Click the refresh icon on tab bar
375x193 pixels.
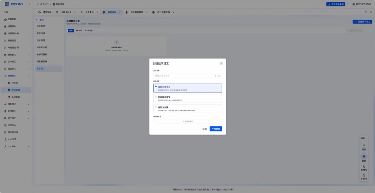point(366,12)
